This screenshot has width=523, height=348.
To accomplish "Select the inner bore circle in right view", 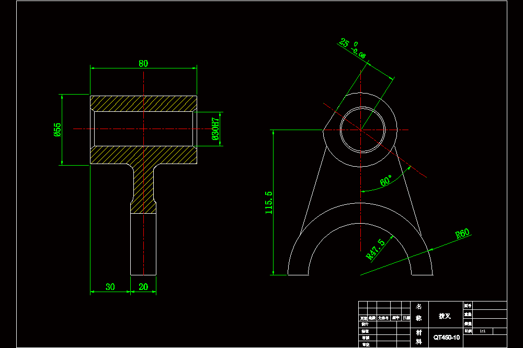I will click(x=362, y=130).
